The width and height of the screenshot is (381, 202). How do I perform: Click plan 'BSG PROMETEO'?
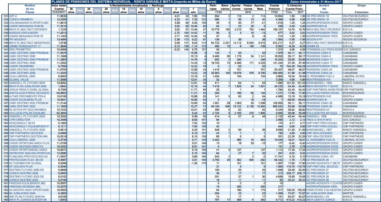19,50
